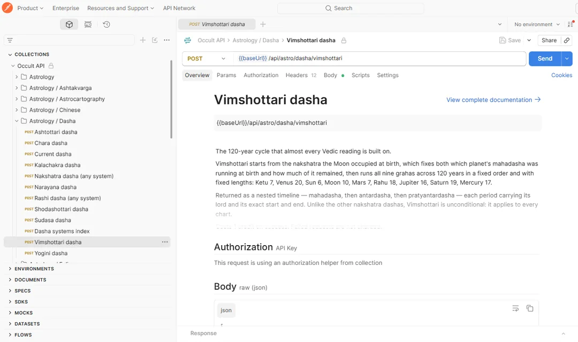Expand the Astrology folder
The height and width of the screenshot is (342, 578).
pos(17,77)
